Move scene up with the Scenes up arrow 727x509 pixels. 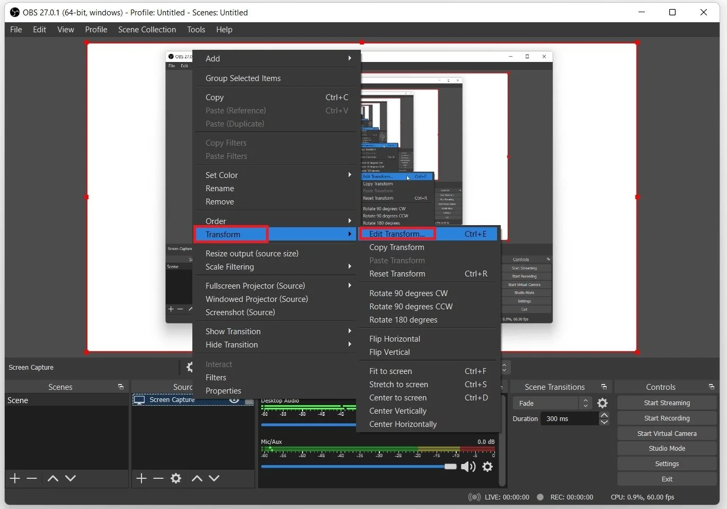52,478
